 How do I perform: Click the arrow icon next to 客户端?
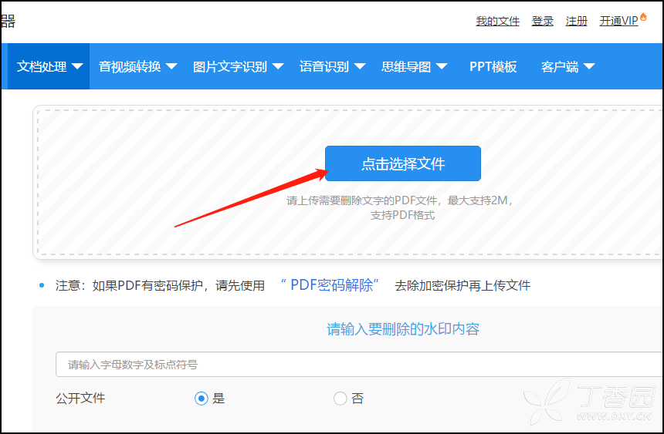point(589,66)
